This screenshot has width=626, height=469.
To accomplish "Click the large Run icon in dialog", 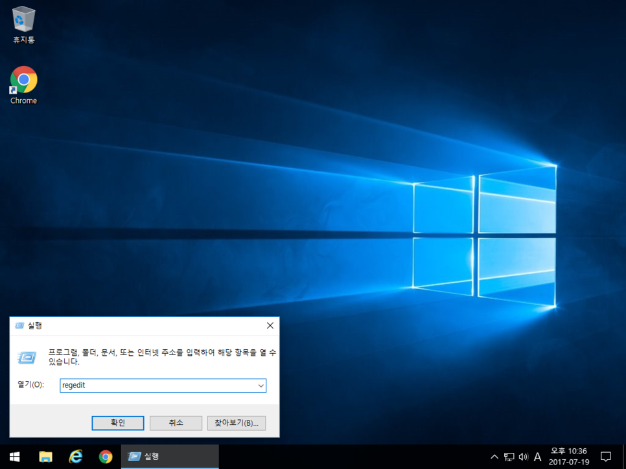I will click(x=27, y=357).
